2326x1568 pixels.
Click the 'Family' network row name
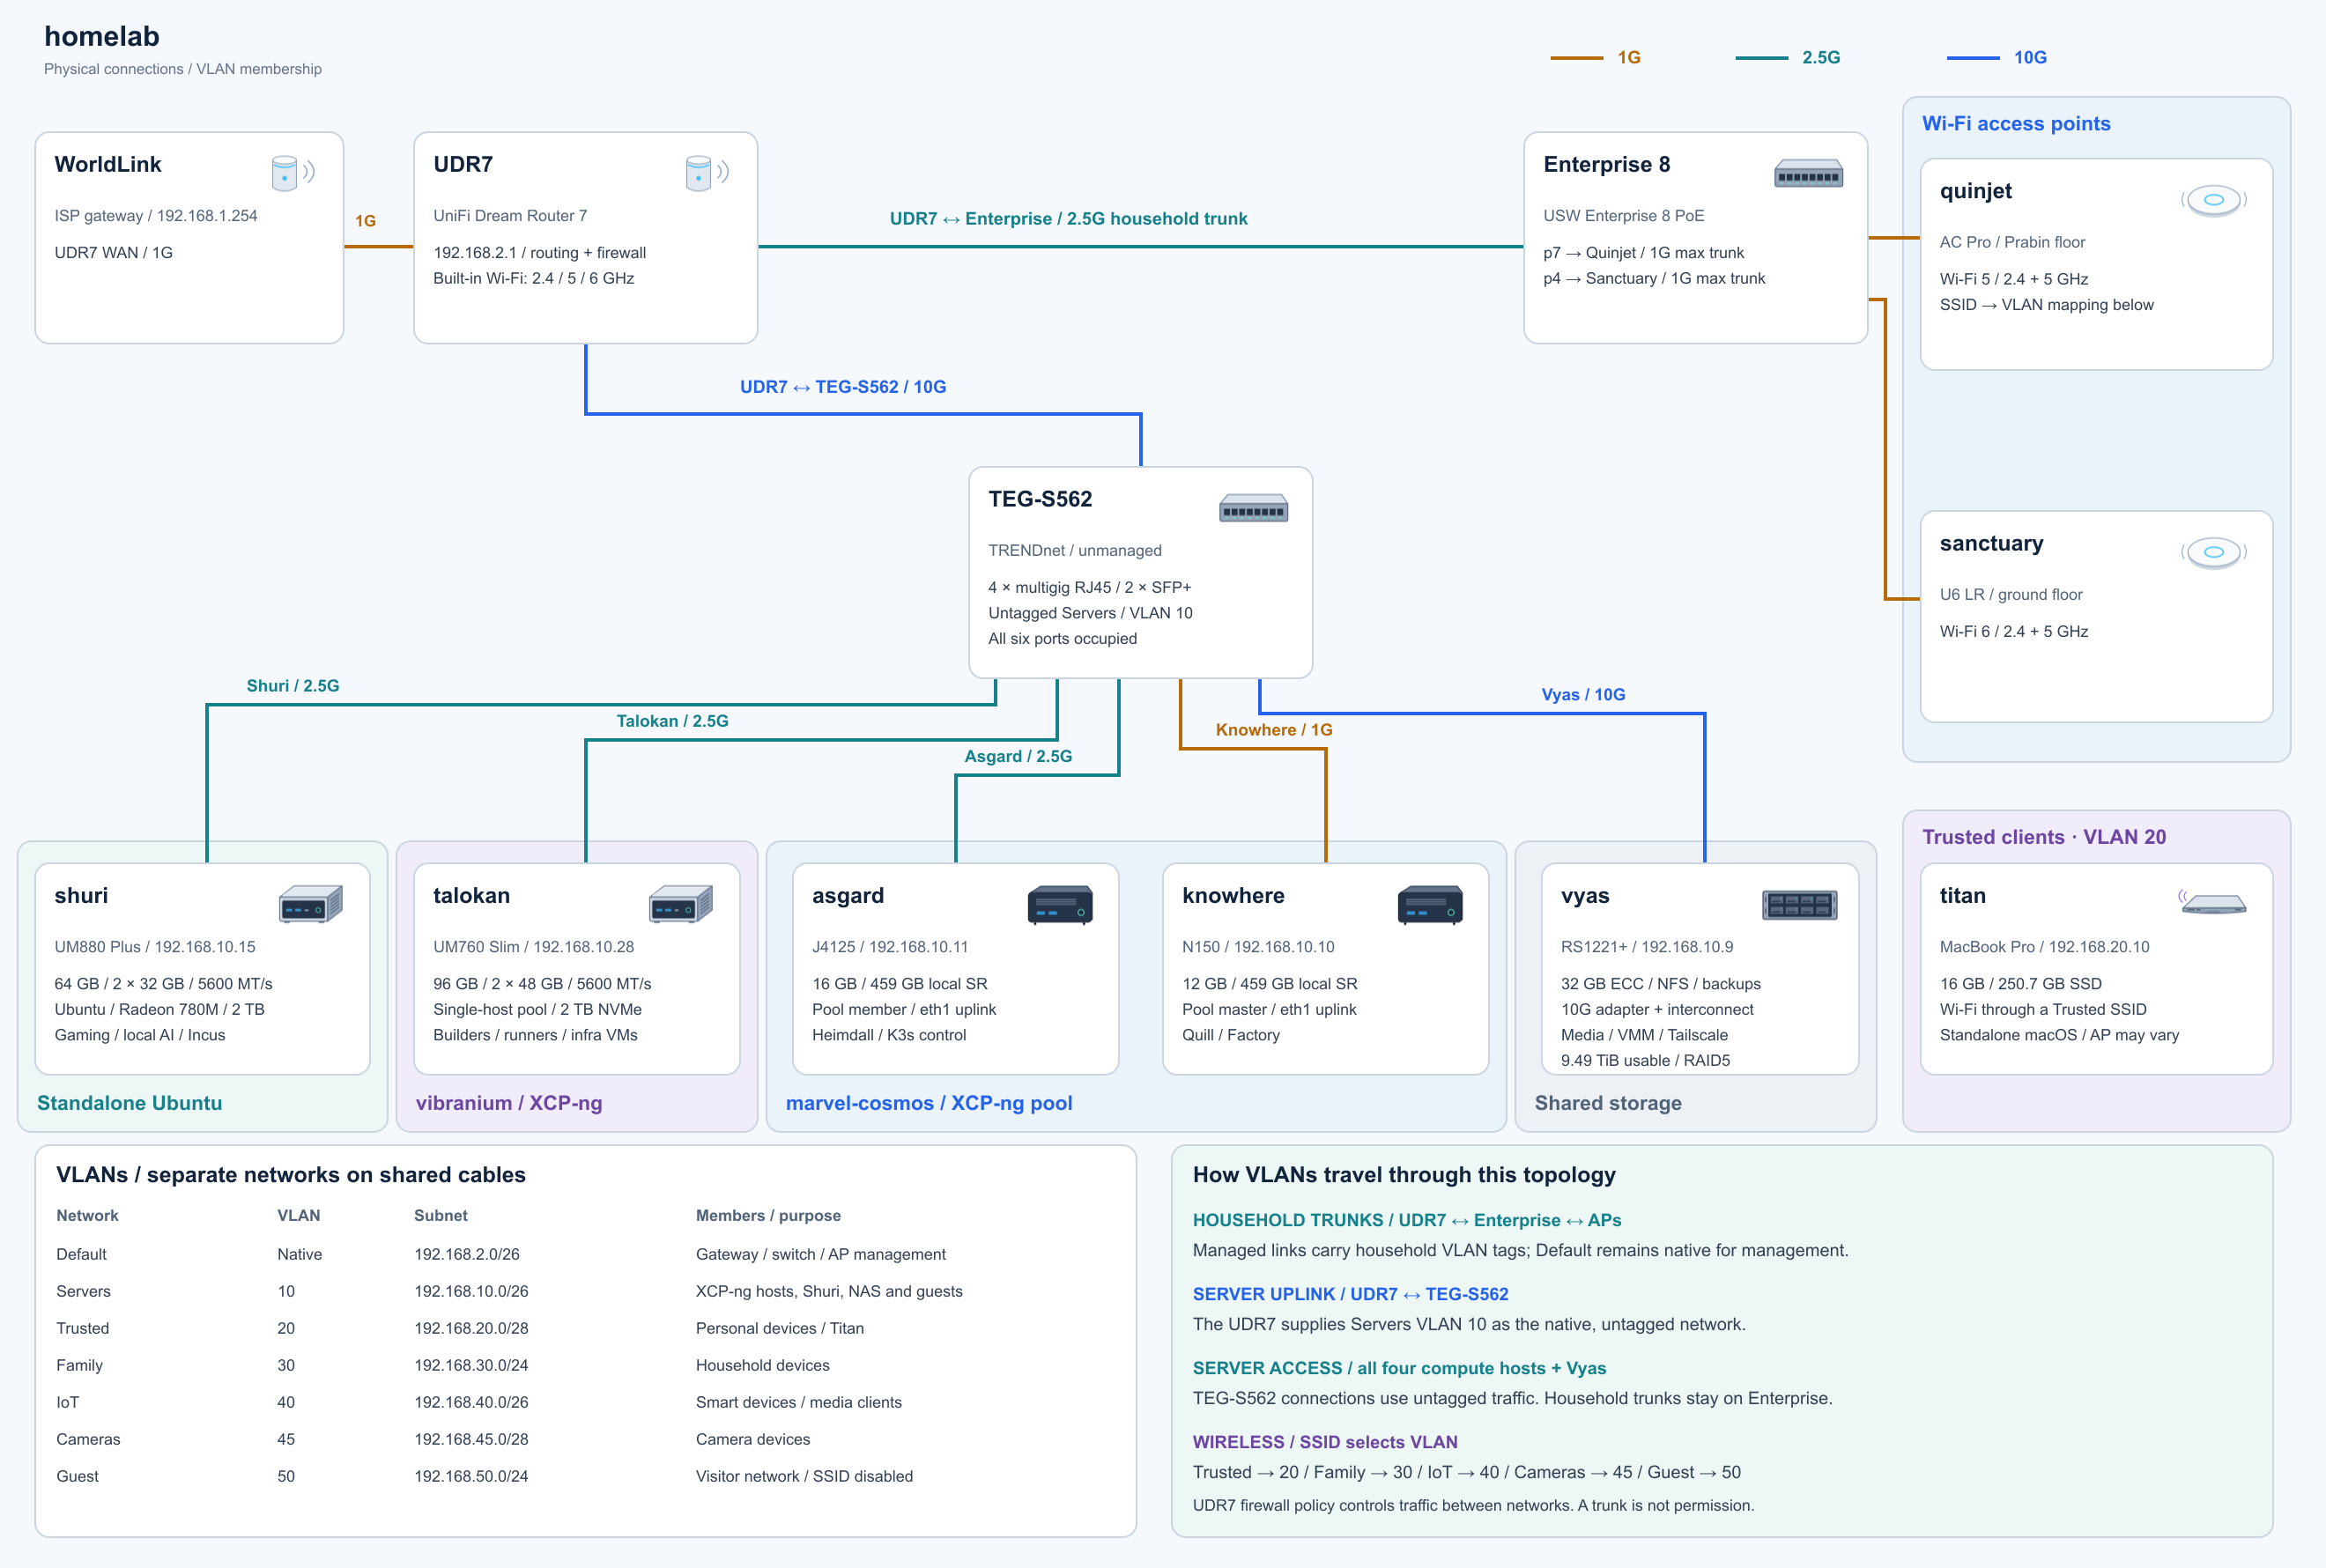[79, 1365]
